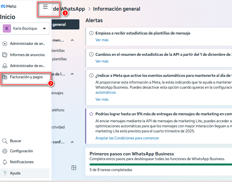Click the star icon on marketing alert
The height and width of the screenshot is (182, 232).
point(91,114)
